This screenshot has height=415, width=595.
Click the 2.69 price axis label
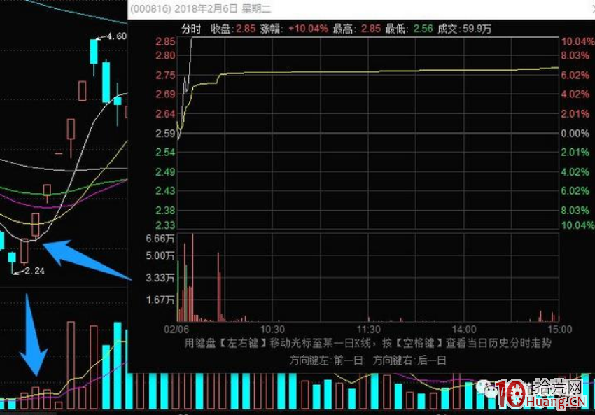tap(165, 94)
